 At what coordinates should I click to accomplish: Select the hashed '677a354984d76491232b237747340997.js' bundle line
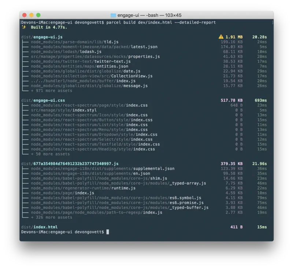(x=70, y=164)
